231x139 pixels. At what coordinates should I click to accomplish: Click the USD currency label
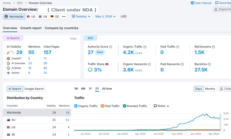coord(123,16)
